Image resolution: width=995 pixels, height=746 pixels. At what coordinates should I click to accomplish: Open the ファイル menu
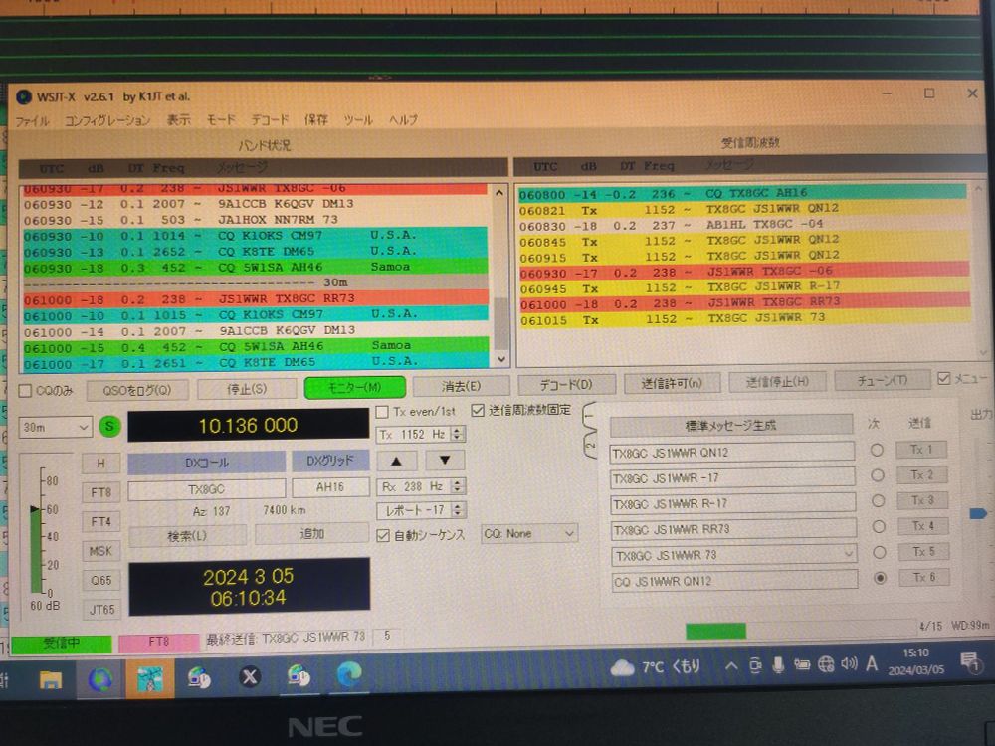[x=32, y=120]
